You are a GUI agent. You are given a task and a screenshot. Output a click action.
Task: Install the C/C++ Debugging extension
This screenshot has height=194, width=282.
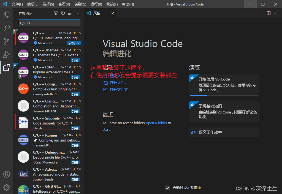[75, 162]
